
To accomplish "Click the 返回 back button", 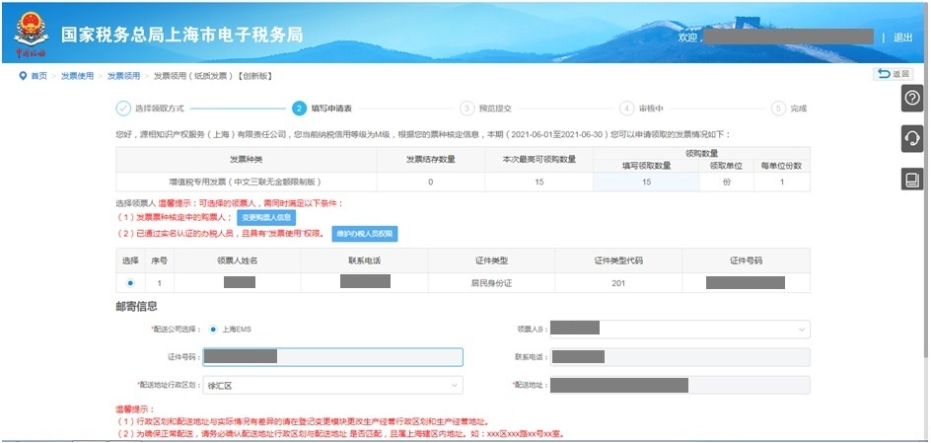I will pyautogui.click(x=893, y=75).
